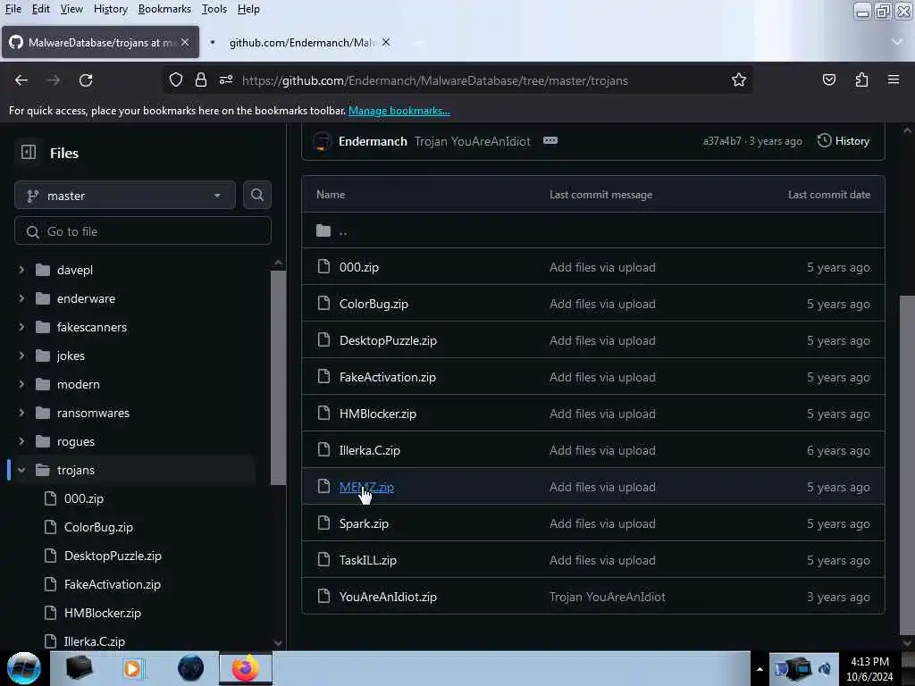Close the MalwareDatabase/trojans tab
The height and width of the screenshot is (686, 915).
185,42
